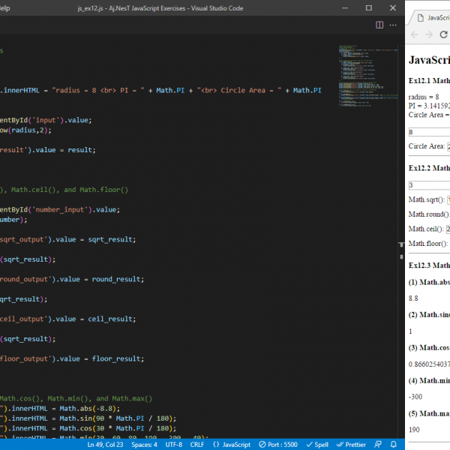Open the Help menu
Screen dimensions: 450x450
point(4,7)
